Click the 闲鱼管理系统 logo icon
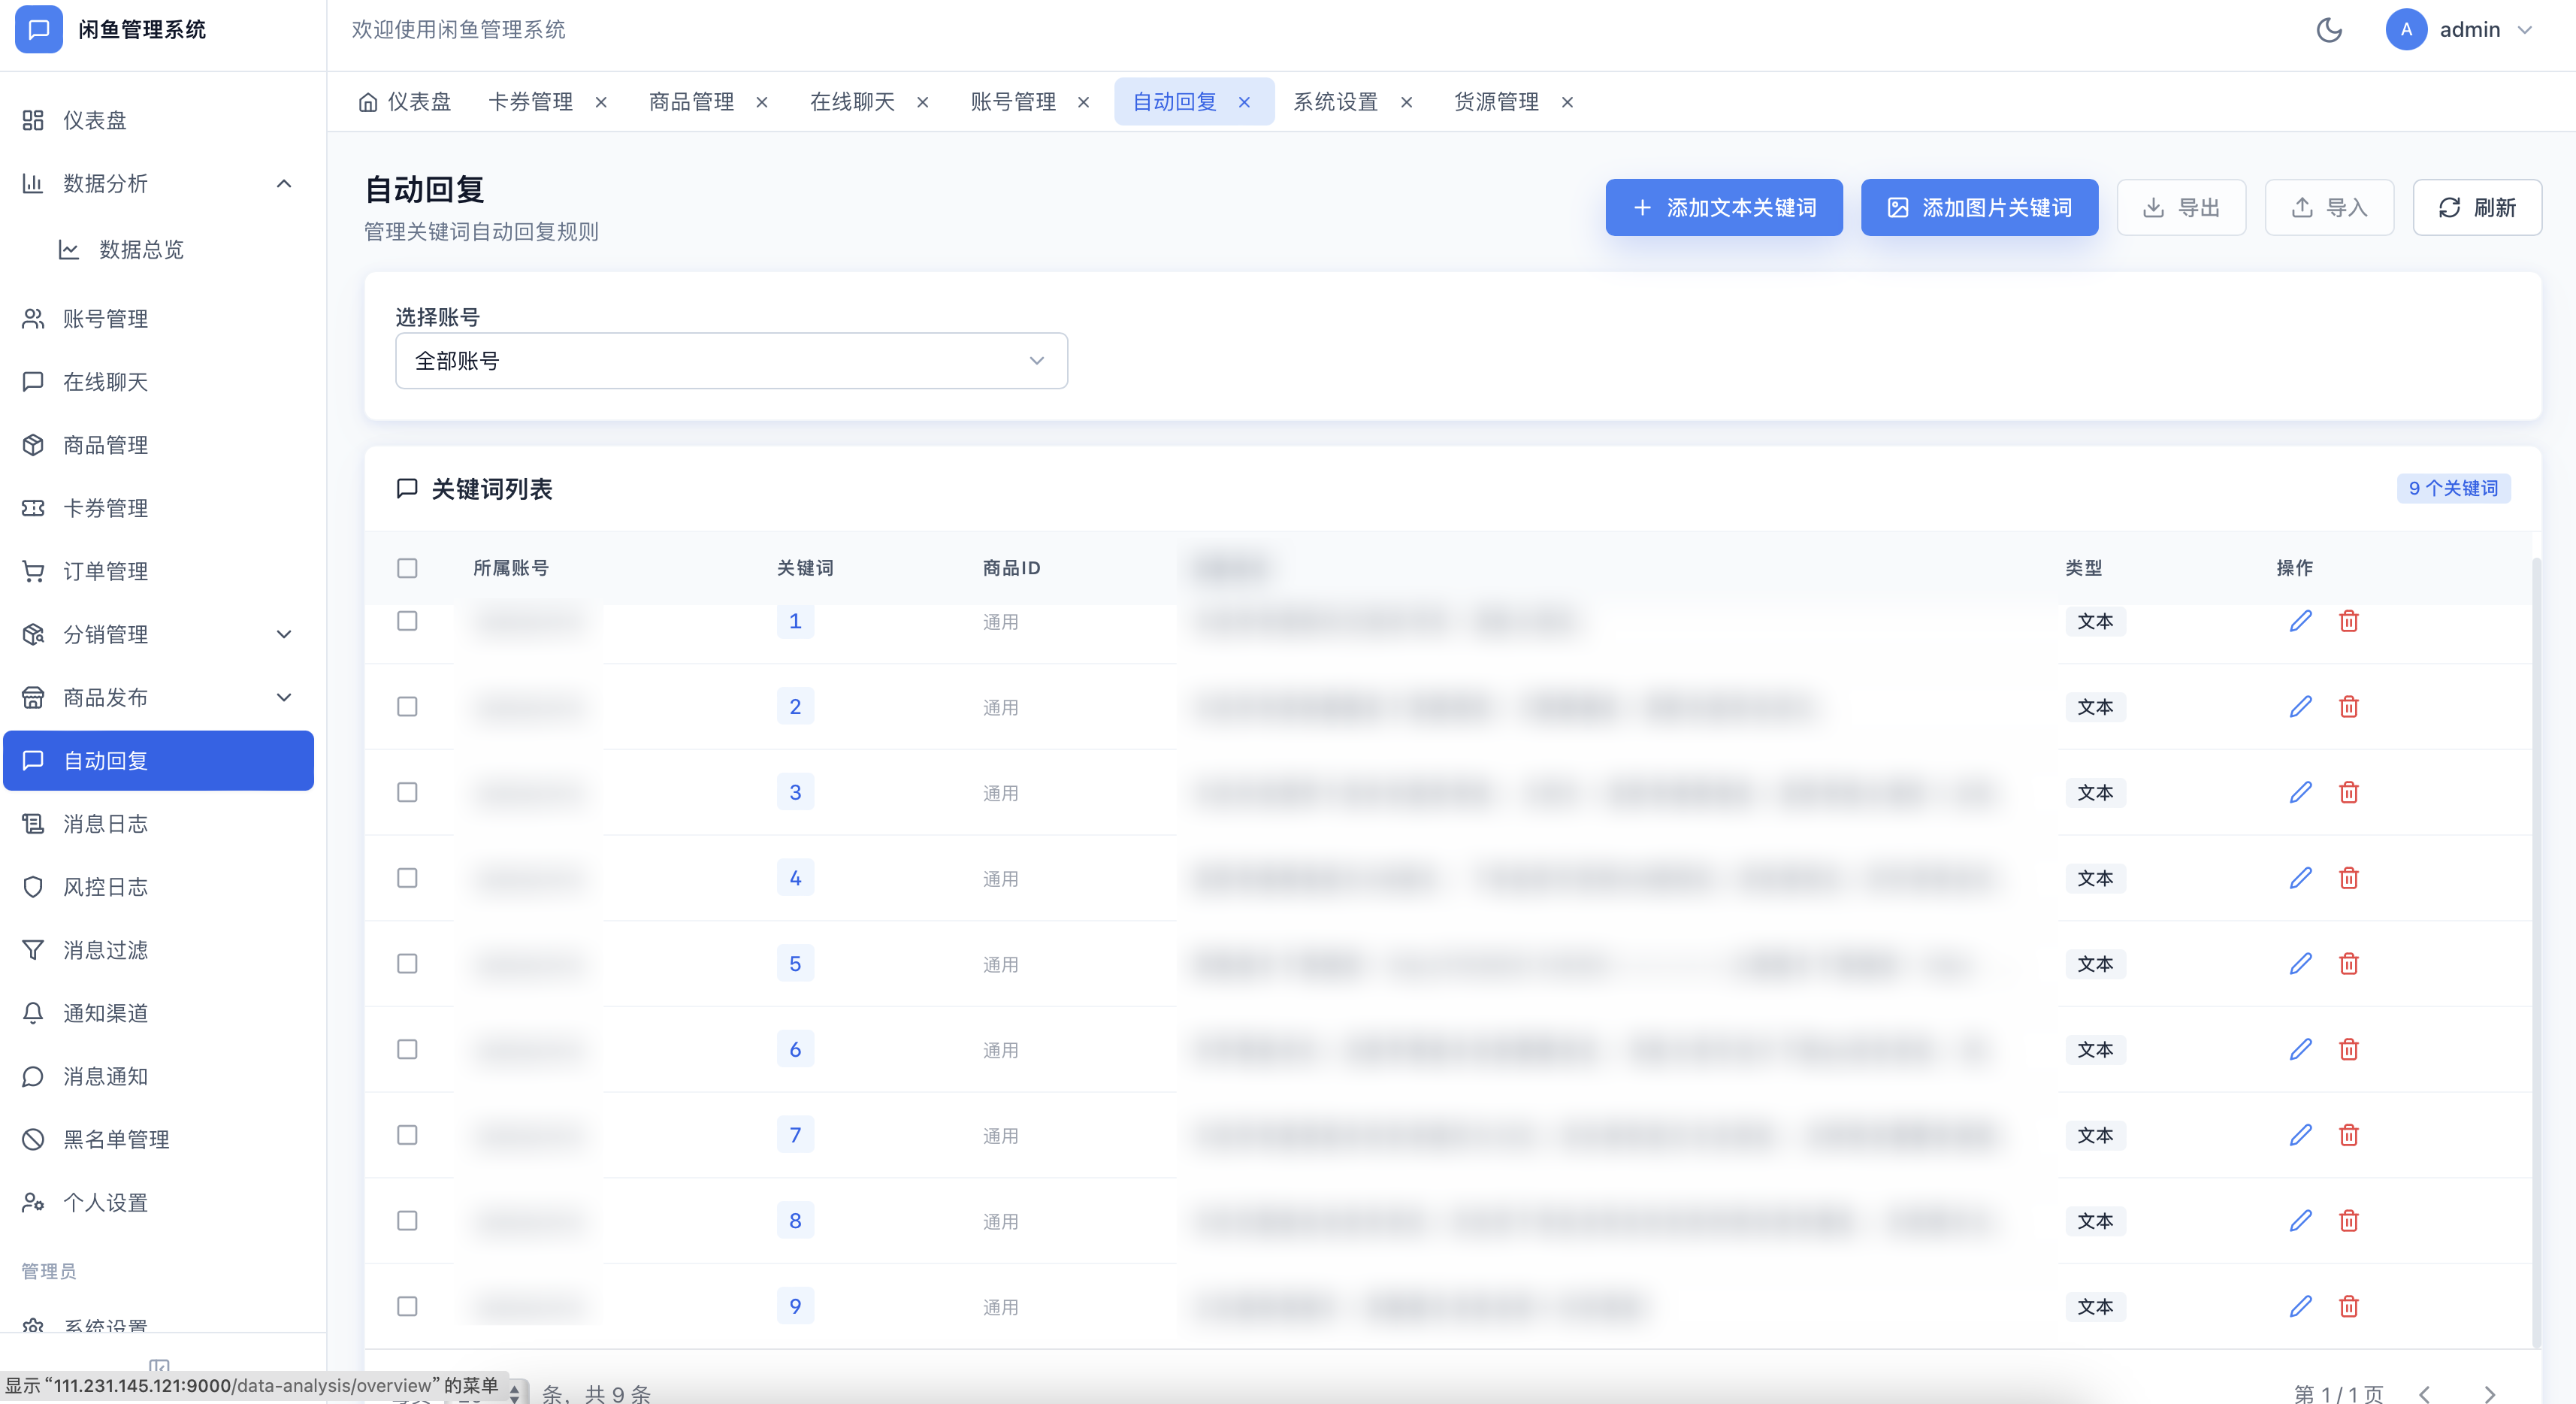This screenshot has height=1404, width=2576. pos(39,29)
